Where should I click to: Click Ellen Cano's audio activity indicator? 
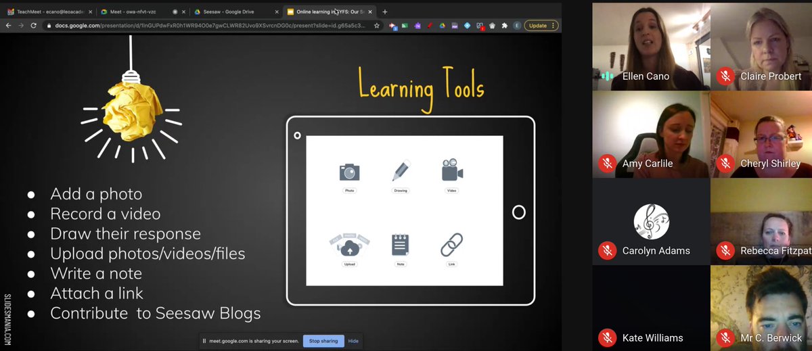608,76
